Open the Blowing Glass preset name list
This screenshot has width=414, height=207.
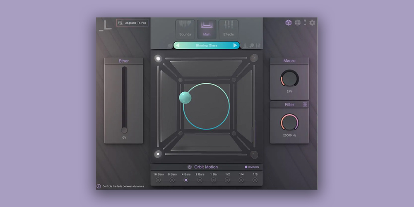(207, 46)
